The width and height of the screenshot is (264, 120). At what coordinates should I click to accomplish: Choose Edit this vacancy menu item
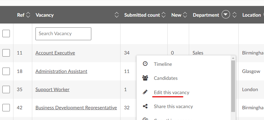171,92
